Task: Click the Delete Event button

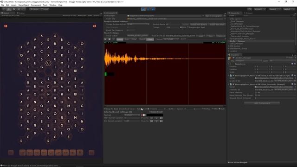Action: pyautogui.click(x=156, y=112)
